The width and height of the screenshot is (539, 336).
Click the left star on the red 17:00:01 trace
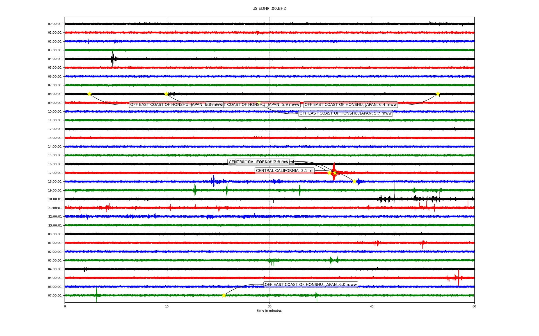[330, 173]
